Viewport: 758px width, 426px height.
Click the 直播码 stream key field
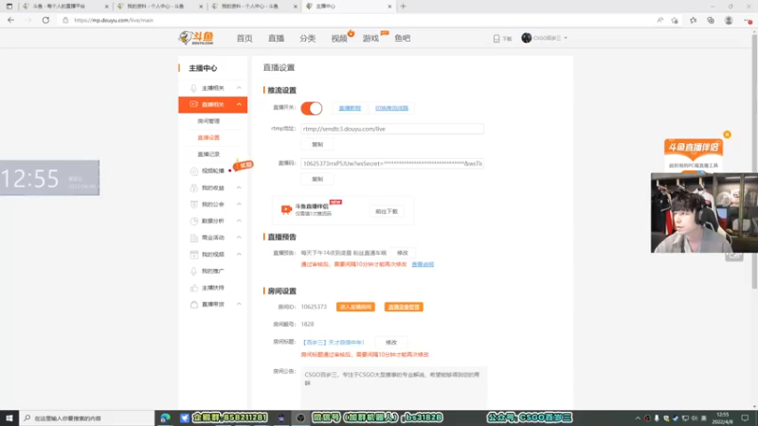pyautogui.click(x=392, y=164)
